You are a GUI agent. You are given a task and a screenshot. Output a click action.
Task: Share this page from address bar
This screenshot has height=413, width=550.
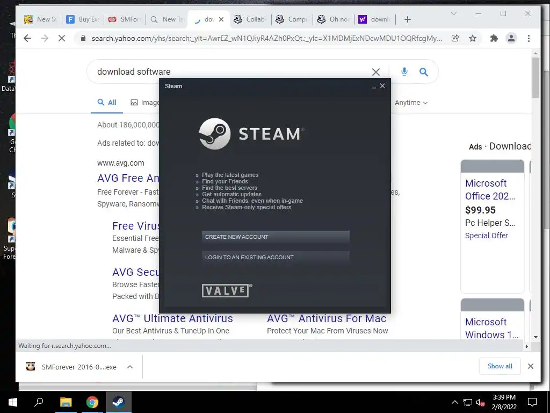(x=455, y=38)
